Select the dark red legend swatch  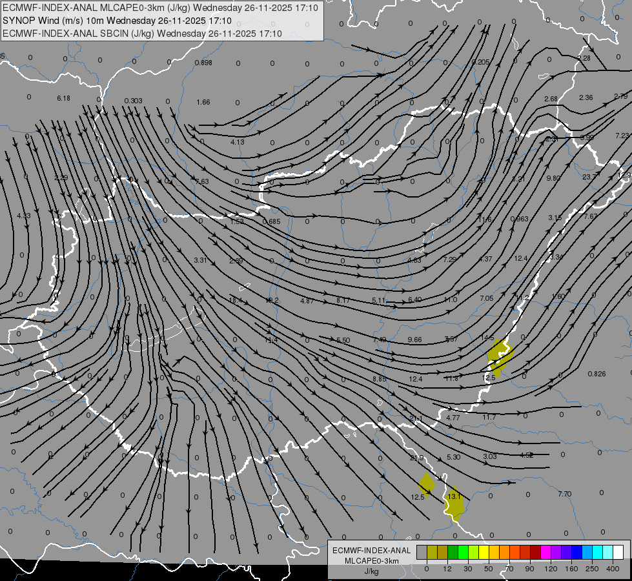coord(536,552)
